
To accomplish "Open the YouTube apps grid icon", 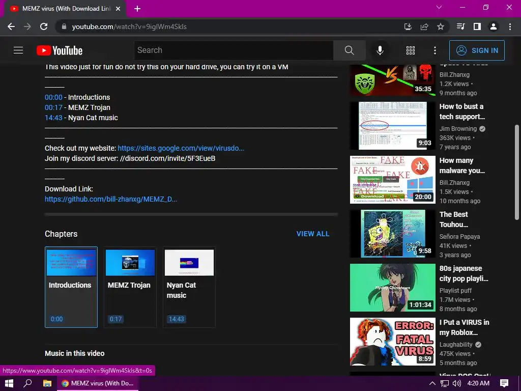I will click(x=411, y=50).
